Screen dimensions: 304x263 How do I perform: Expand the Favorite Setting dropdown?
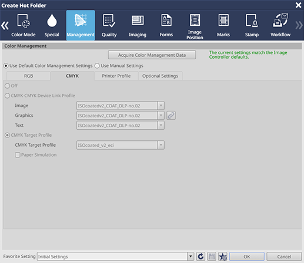tap(191, 257)
